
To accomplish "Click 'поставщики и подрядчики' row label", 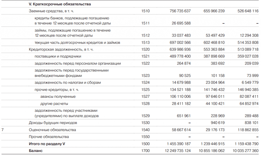I will [58, 57].
